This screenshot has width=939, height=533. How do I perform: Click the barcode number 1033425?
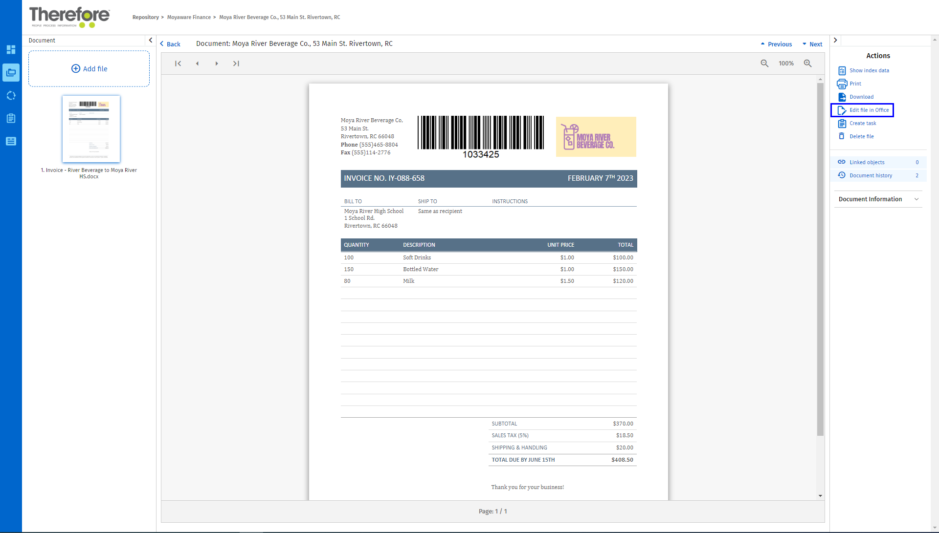481,154
